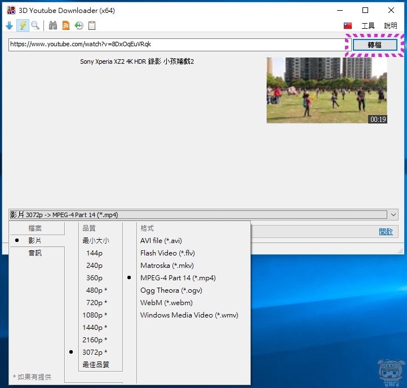Click the 開啟 link

[386, 232]
